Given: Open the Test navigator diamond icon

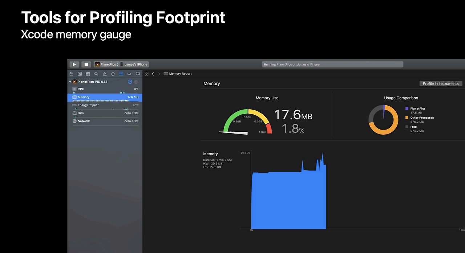Looking at the screenshot, I should point(113,74).
